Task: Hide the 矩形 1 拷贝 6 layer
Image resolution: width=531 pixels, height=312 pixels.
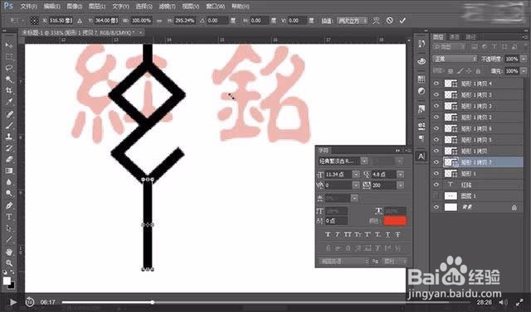Action: [x=436, y=128]
